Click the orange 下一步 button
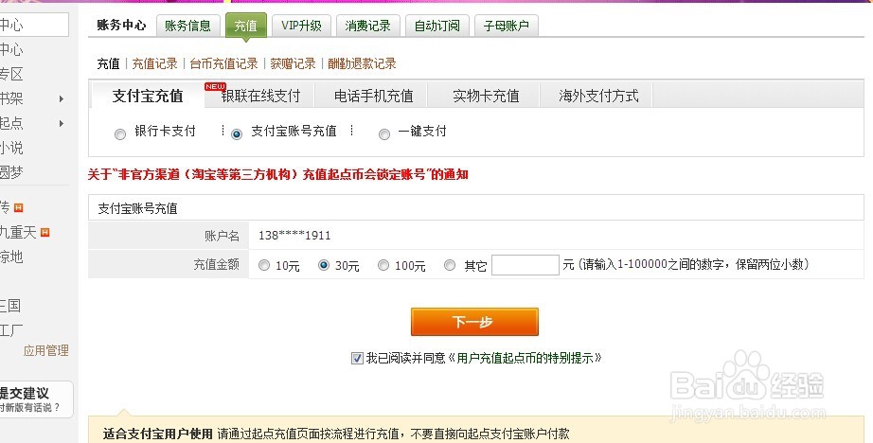 tap(474, 322)
